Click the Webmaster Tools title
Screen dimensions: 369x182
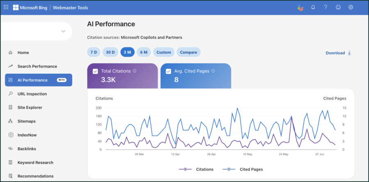click(x=71, y=7)
